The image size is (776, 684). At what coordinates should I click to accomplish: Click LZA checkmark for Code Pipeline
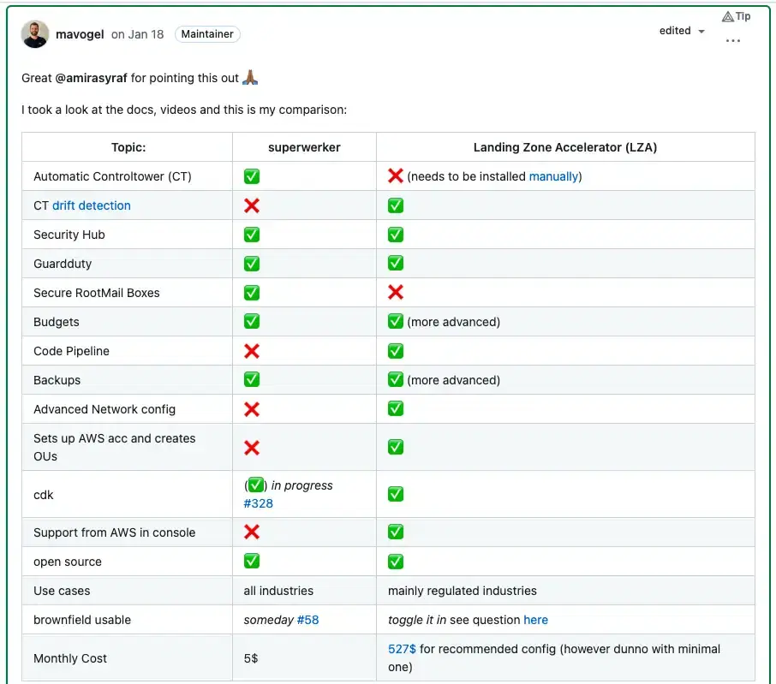click(x=396, y=351)
